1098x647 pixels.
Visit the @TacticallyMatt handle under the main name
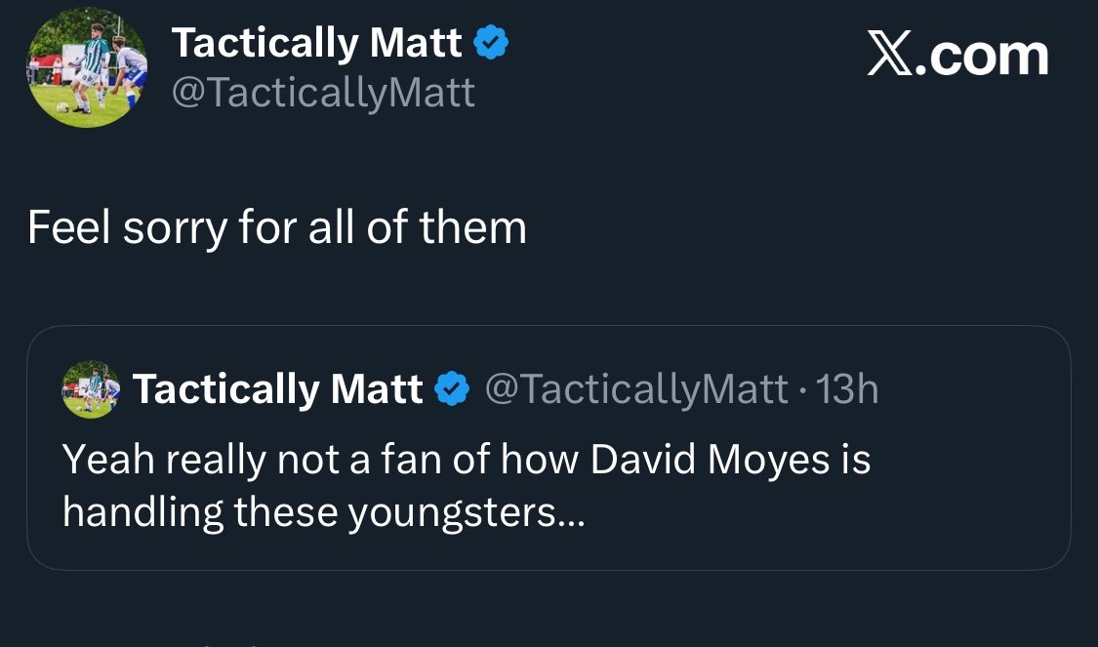(x=323, y=93)
